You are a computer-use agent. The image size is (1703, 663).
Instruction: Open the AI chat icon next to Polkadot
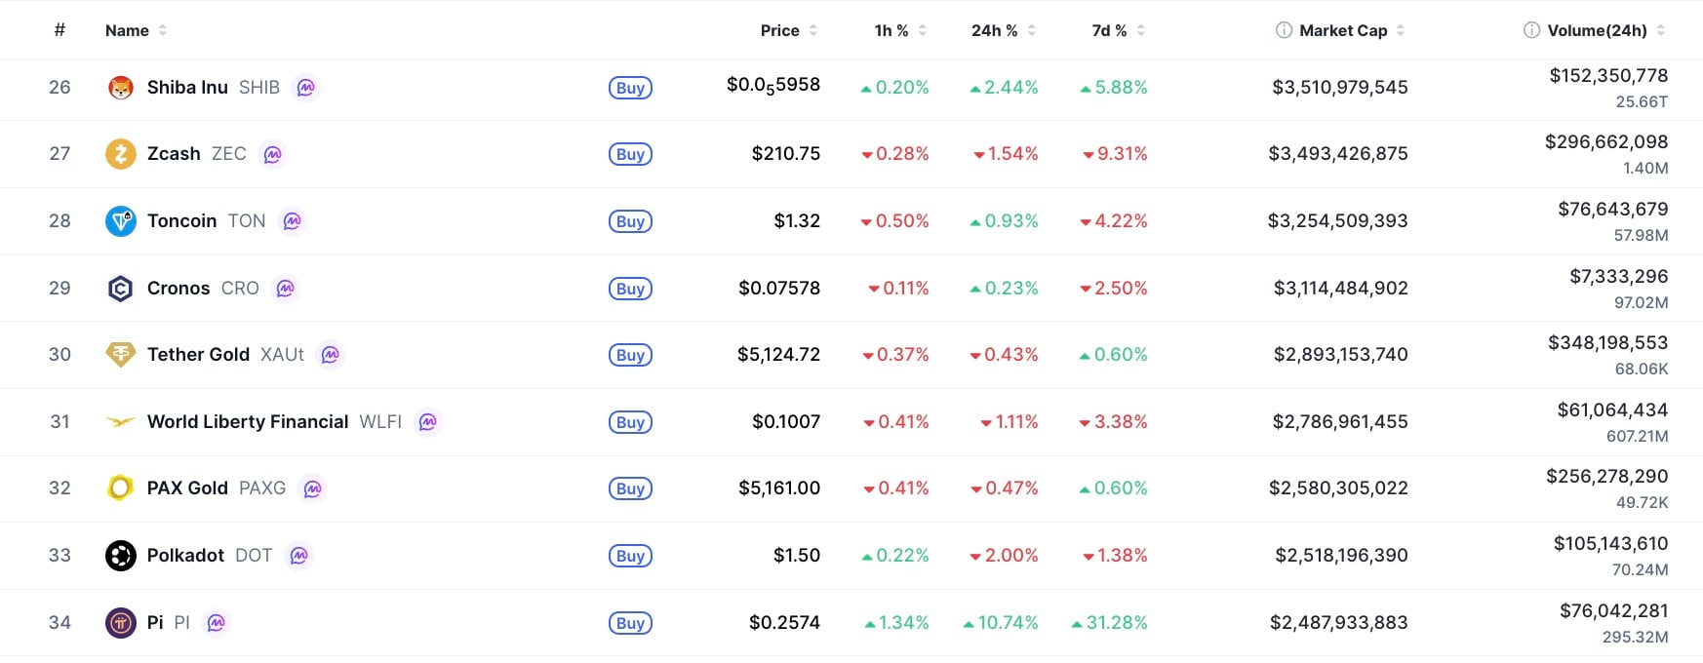(x=300, y=556)
